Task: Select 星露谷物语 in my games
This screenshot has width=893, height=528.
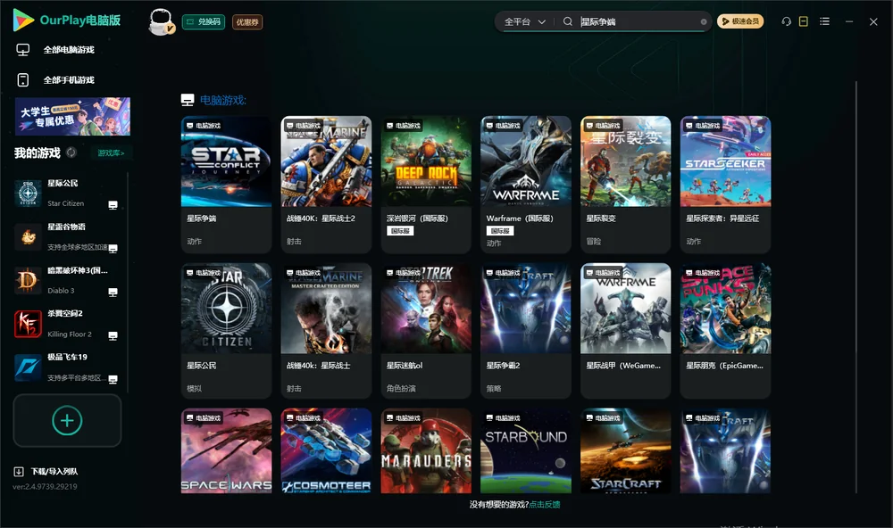Action: 66,236
